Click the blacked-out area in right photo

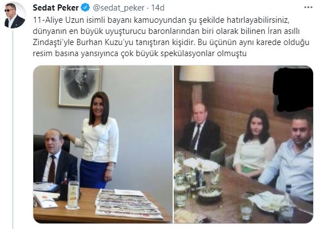coord(293,89)
